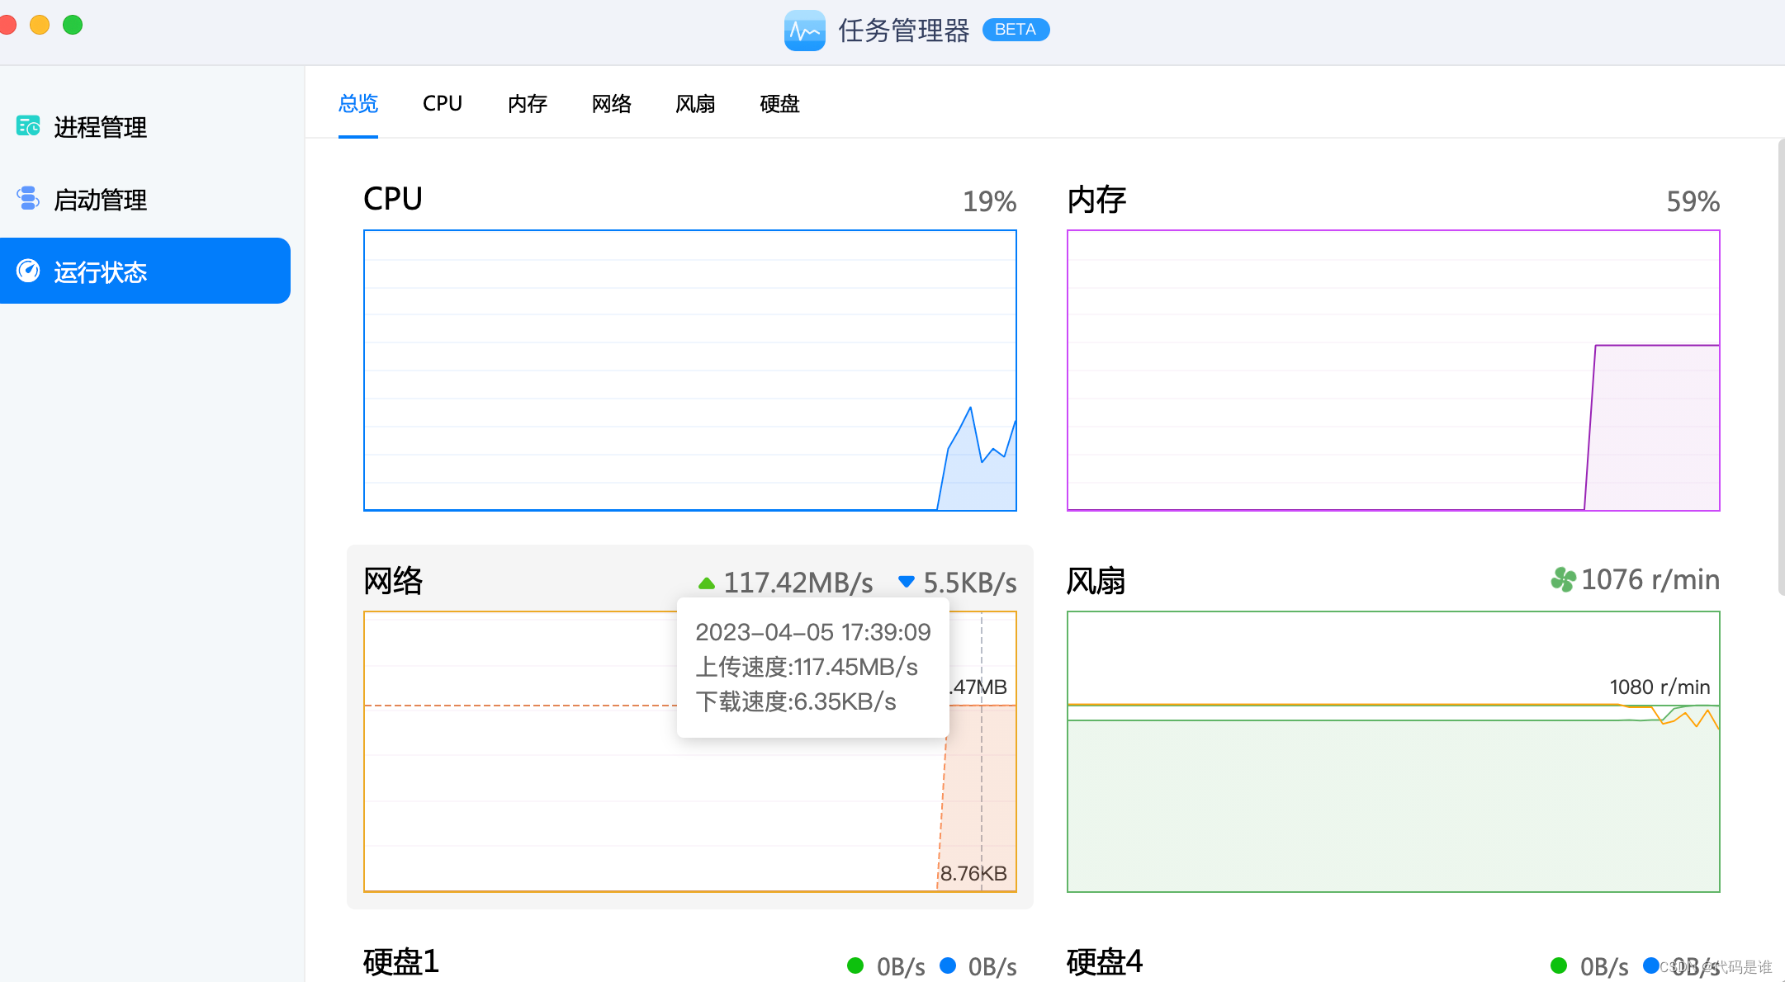
Task: Click the 内存 usage chart
Action: coord(1394,371)
